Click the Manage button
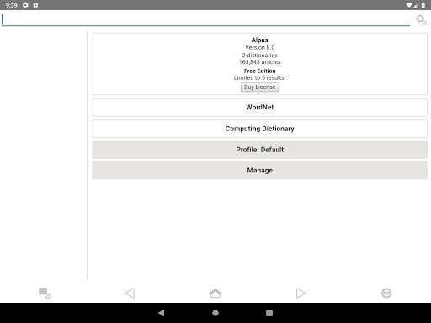Viewport: 431px width, 323px height. (260, 170)
